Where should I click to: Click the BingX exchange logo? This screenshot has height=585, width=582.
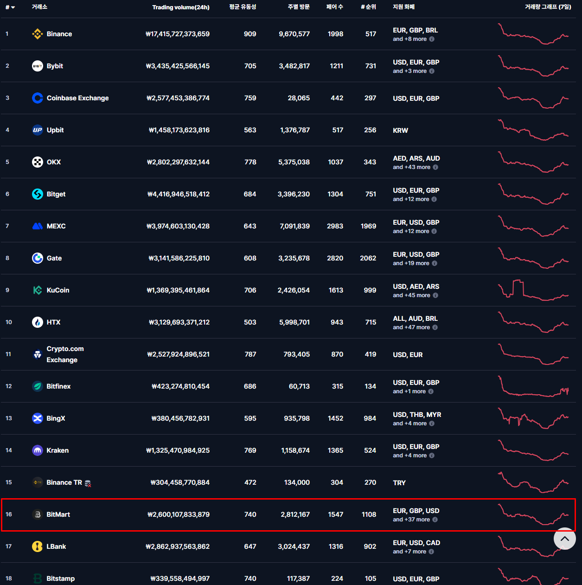38,418
